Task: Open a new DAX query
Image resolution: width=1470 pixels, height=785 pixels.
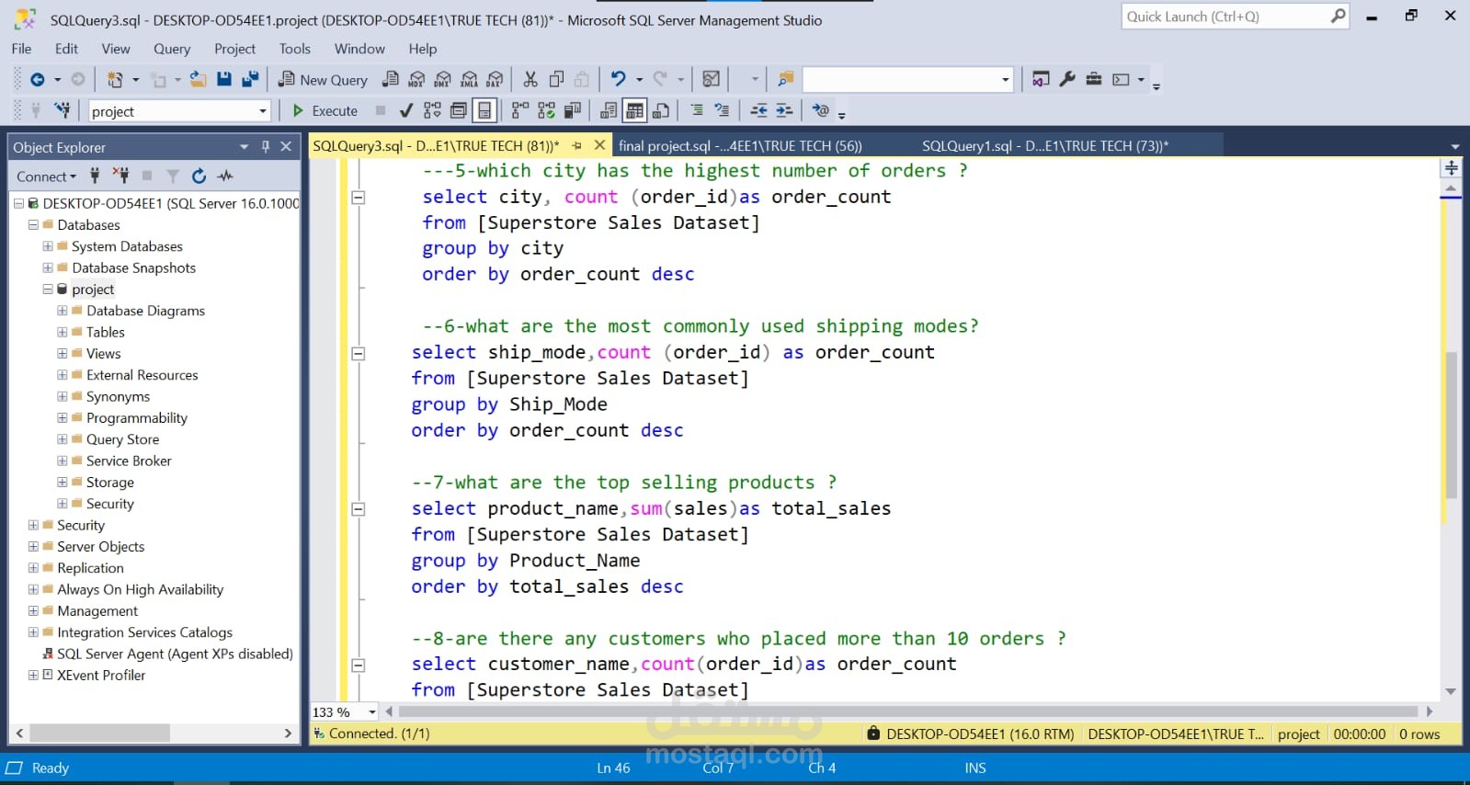Action: pyautogui.click(x=495, y=80)
